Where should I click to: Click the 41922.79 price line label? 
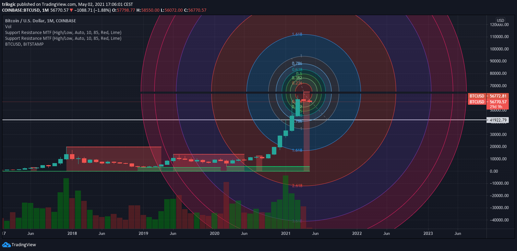(498, 120)
